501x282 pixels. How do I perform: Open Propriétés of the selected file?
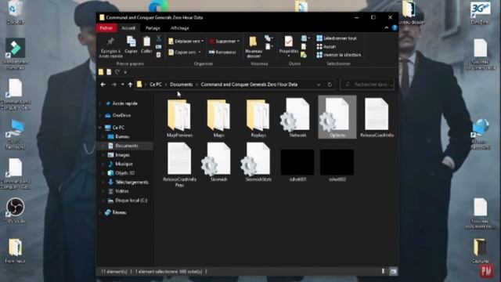coord(289,46)
